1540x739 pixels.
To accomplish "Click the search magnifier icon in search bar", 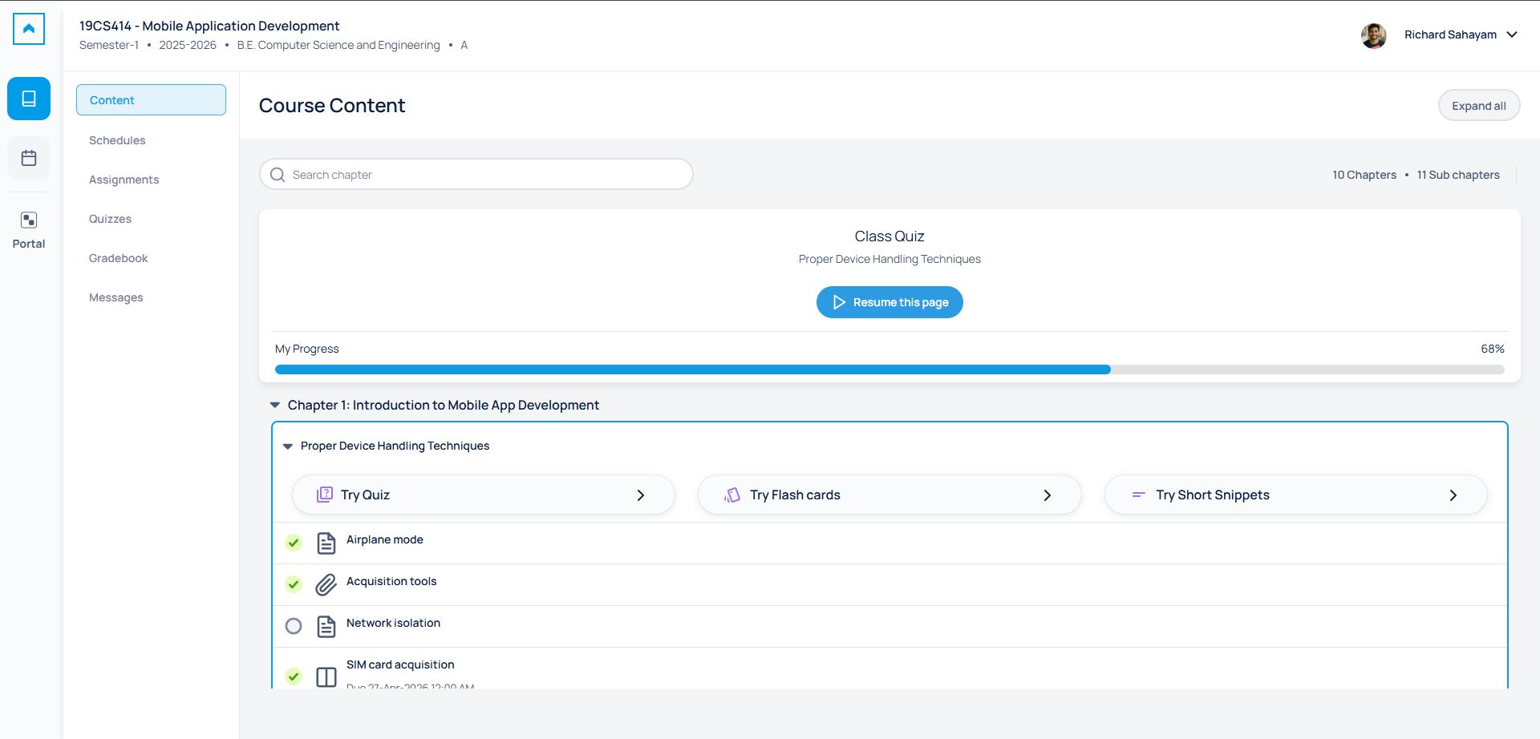I will coord(277,174).
